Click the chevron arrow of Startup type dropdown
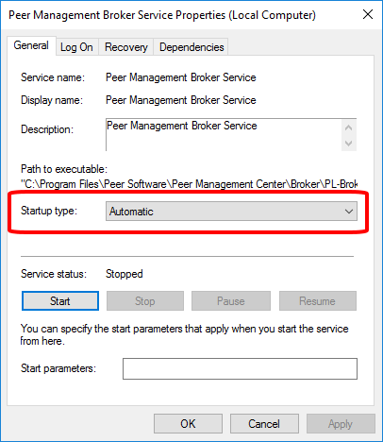Viewport: 383px width, 442px height. tap(349, 212)
